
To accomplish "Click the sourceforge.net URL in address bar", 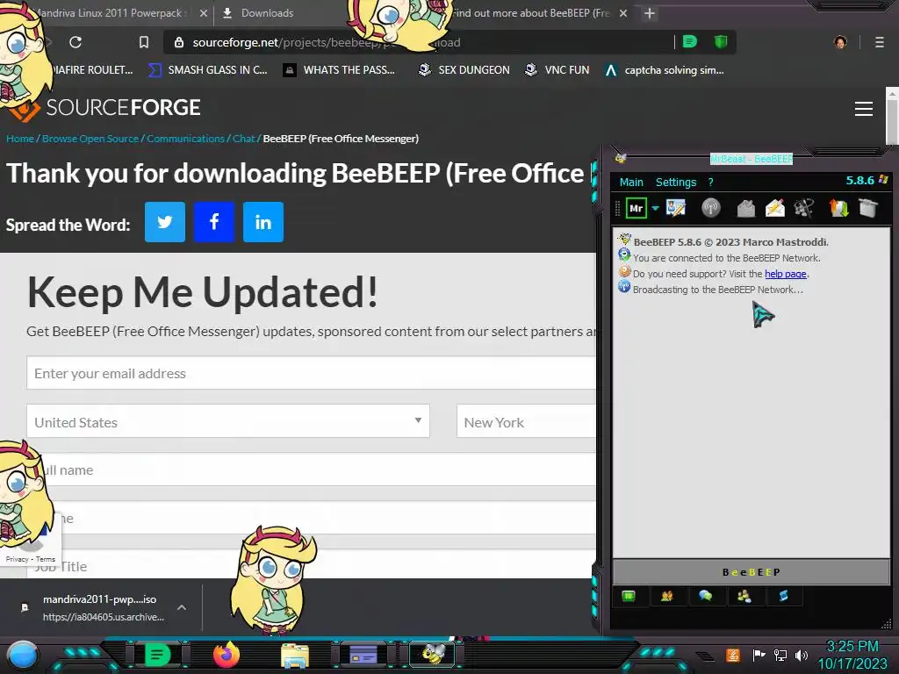I will point(327,42).
